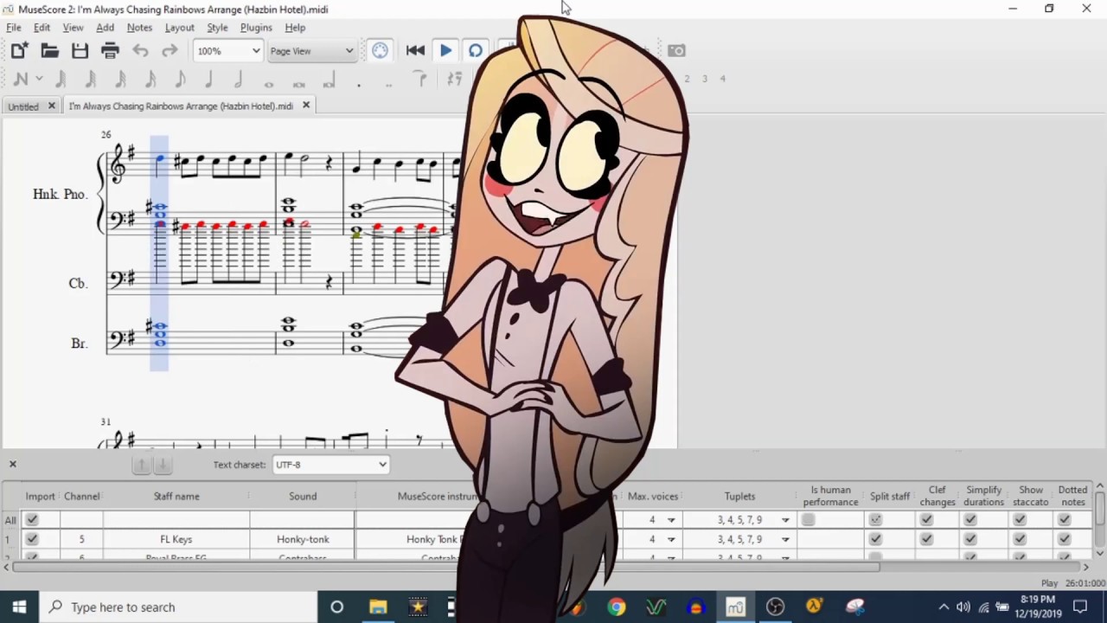Viewport: 1107px width, 623px height.
Task: Open Tuplets dropdown in All row
Action: pyautogui.click(x=785, y=520)
